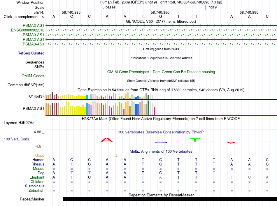Click the G base in the complement row
Viewport: 277px width, 206px height.
point(161,17)
